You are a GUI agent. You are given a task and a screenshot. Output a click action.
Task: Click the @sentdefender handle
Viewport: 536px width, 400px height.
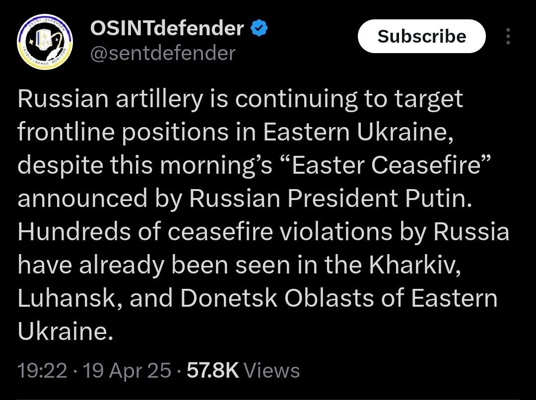point(162,53)
